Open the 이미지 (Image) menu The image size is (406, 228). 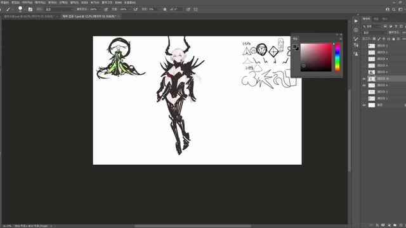point(27,3)
